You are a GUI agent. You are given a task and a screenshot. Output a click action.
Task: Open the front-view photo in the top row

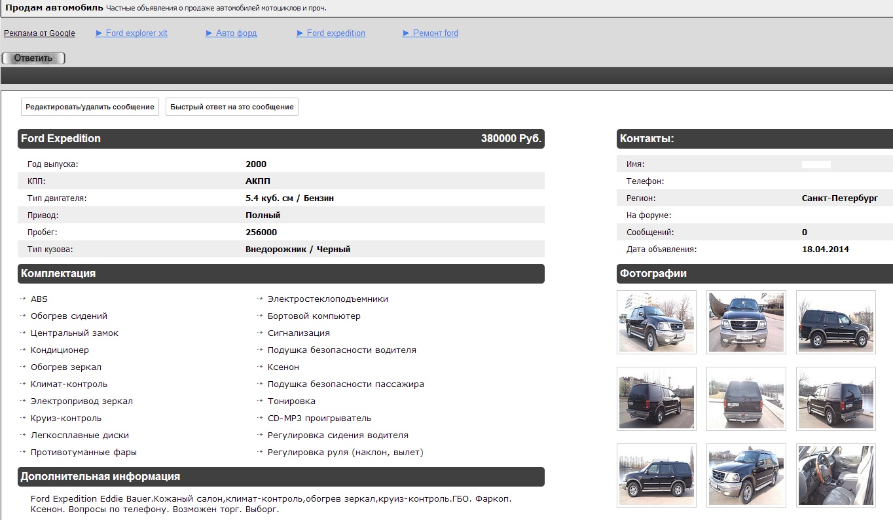pos(746,322)
